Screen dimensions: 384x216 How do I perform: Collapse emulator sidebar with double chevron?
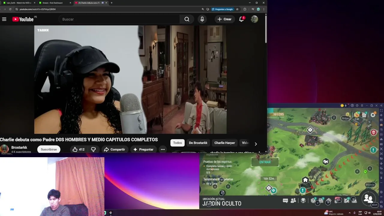tap(381, 106)
